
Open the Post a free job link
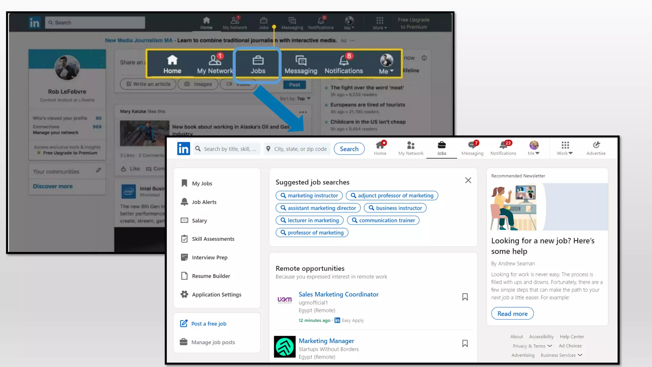[209, 324]
